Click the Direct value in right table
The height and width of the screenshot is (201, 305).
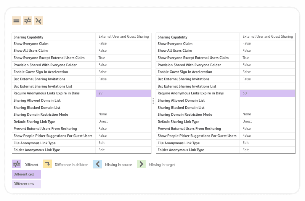pos(247,121)
